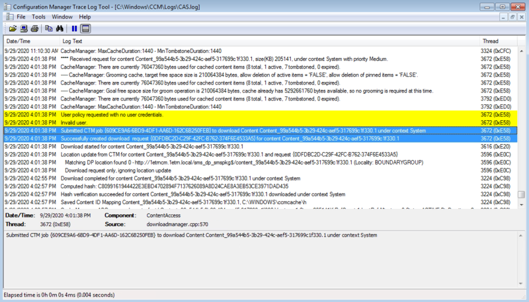Click the log list scroll down arrow
The height and width of the screenshot is (302, 529).
(x=522, y=206)
